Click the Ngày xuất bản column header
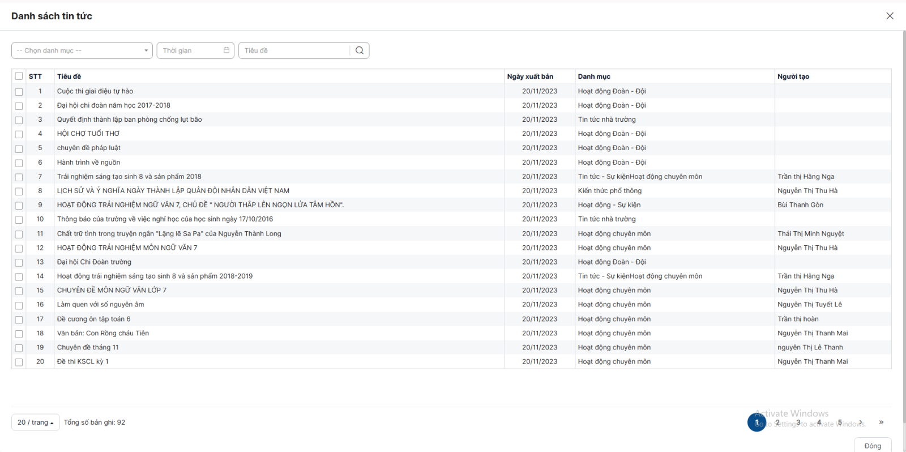Image resolution: width=906 pixels, height=452 pixels. (530, 76)
